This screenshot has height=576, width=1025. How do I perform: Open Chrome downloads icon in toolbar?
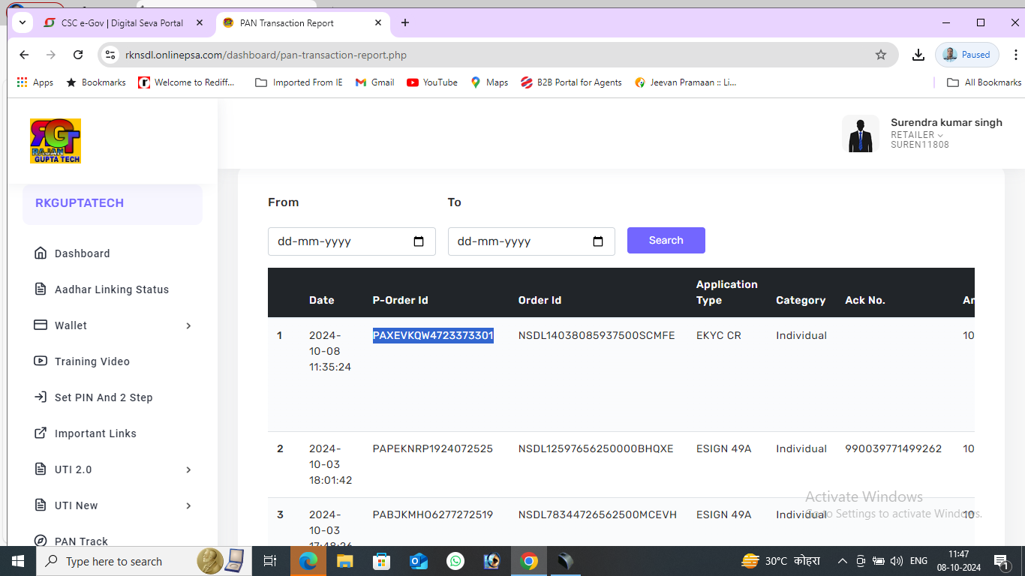tap(918, 55)
